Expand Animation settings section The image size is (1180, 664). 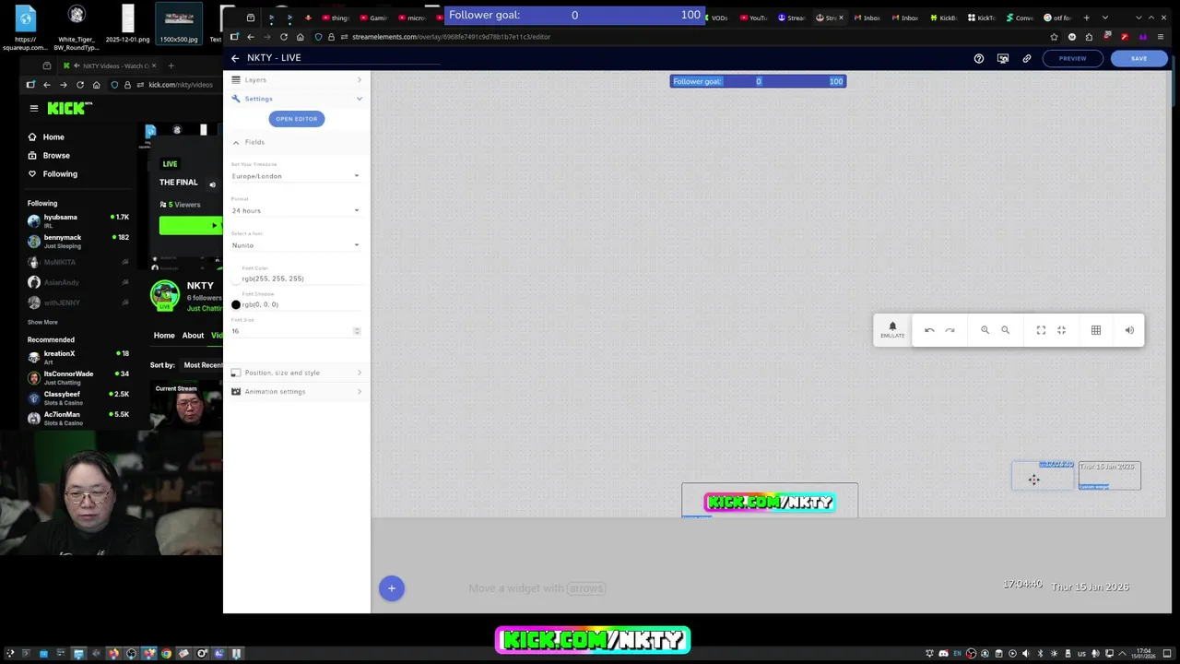(x=360, y=392)
